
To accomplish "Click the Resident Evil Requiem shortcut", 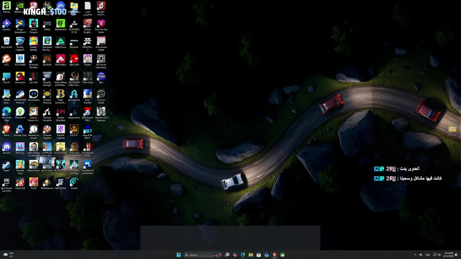I will click(x=101, y=114).
